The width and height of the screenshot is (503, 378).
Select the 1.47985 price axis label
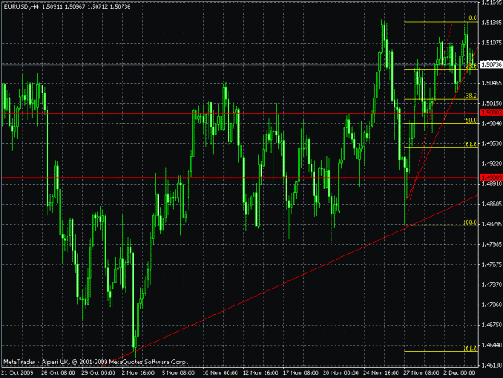coord(492,244)
